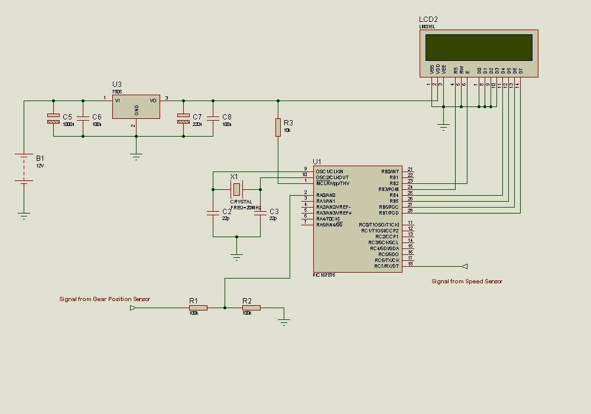Click ground symbol next to R2
This screenshot has width=591, height=414.
[284, 322]
